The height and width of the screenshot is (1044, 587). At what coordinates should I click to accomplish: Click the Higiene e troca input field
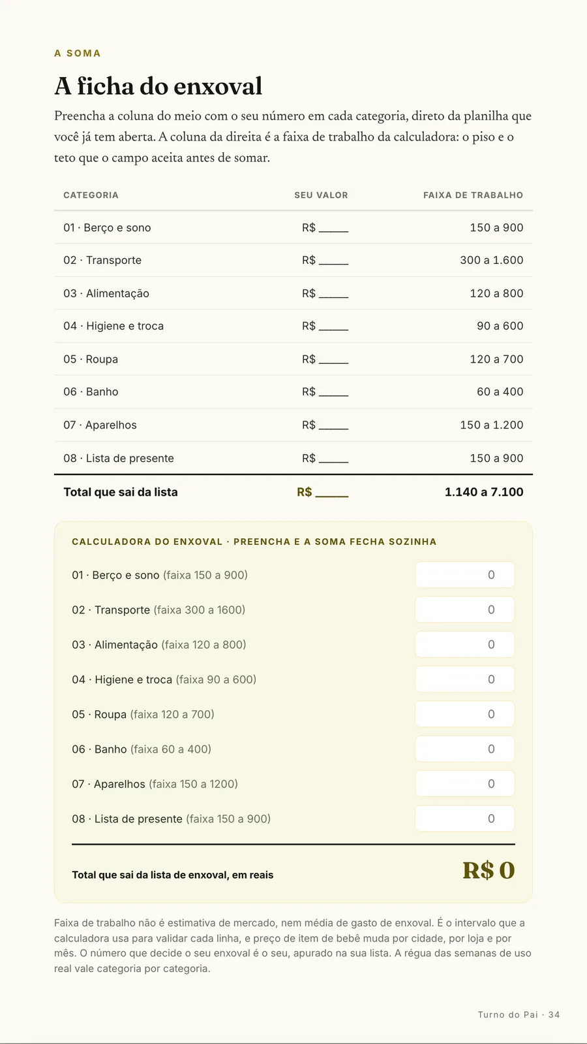point(465,679)
